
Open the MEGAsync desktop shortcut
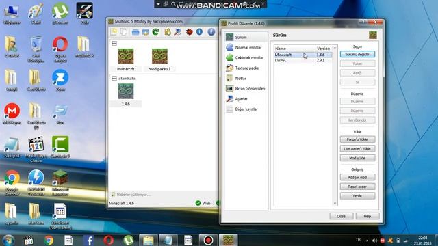point(12,113)
